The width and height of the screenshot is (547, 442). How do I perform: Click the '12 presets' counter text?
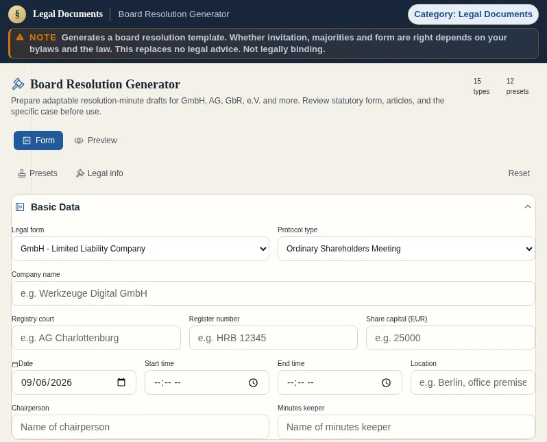click(x=518, y=86)
